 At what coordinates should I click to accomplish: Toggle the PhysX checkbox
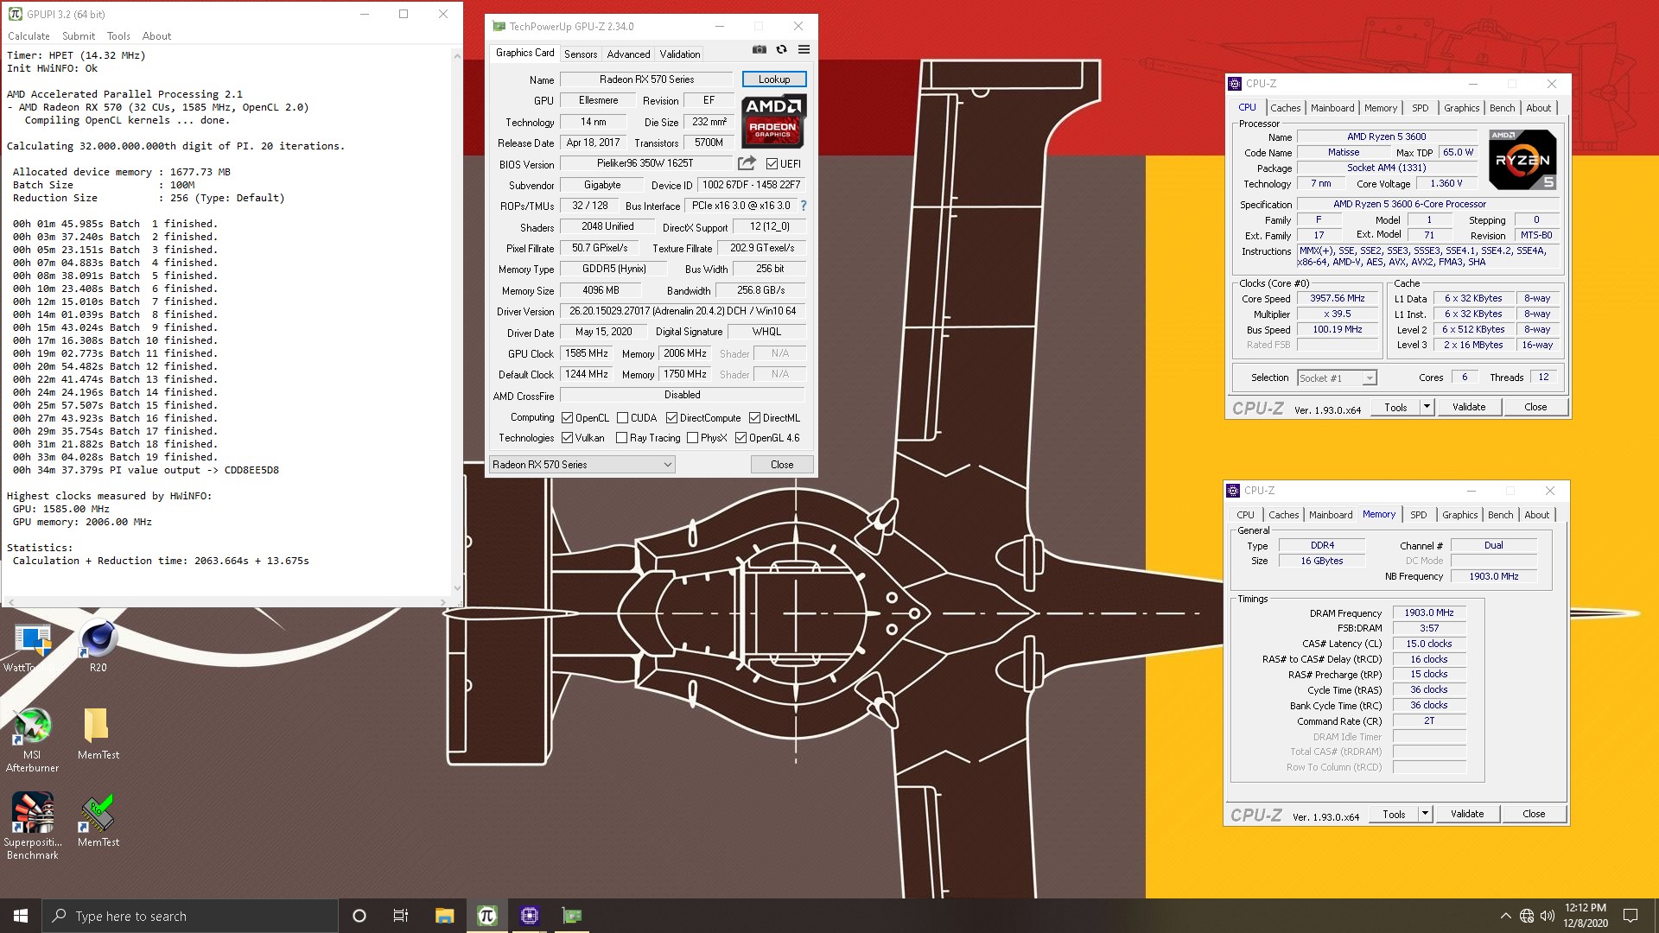(x=692, y=438)
